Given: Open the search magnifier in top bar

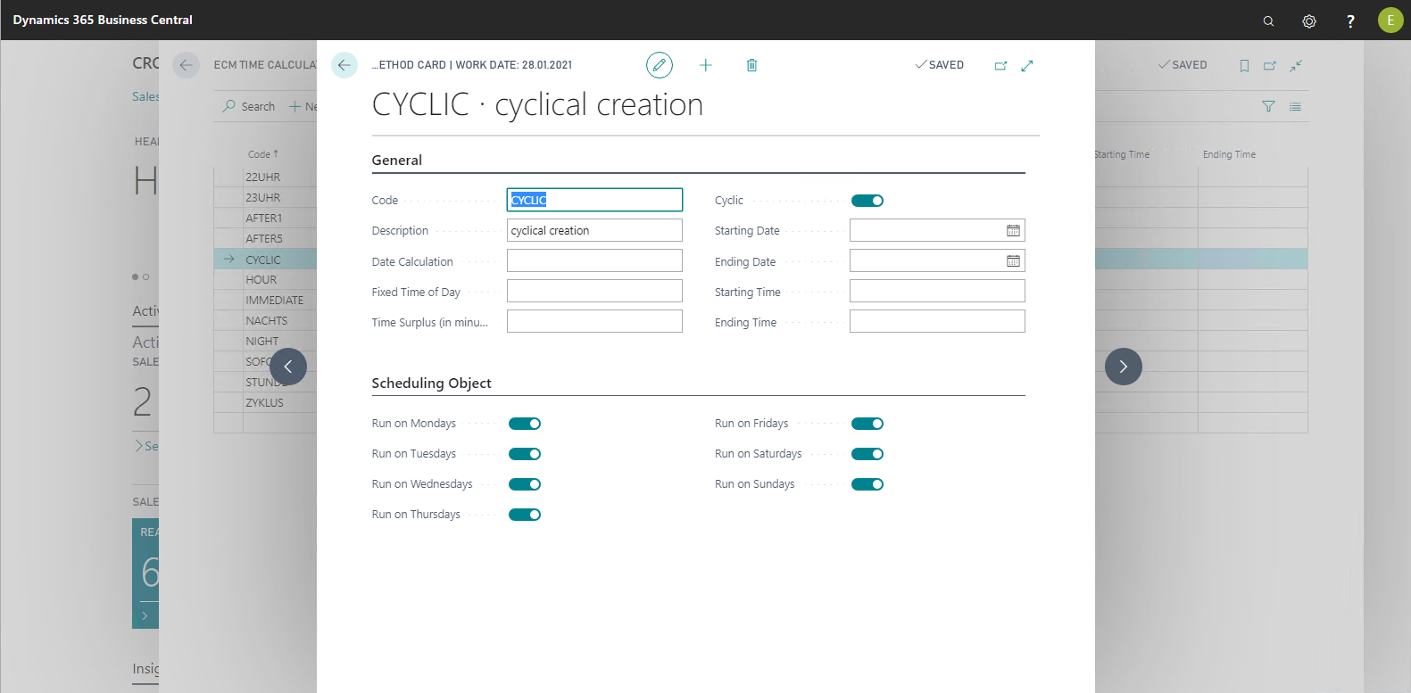Looking at the screenshot, I should pyautogui.click(x=1268, y=21).
